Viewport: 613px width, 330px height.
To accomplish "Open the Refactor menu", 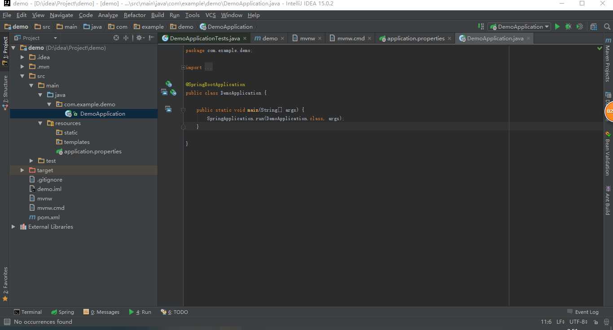I will click(135, 15).
